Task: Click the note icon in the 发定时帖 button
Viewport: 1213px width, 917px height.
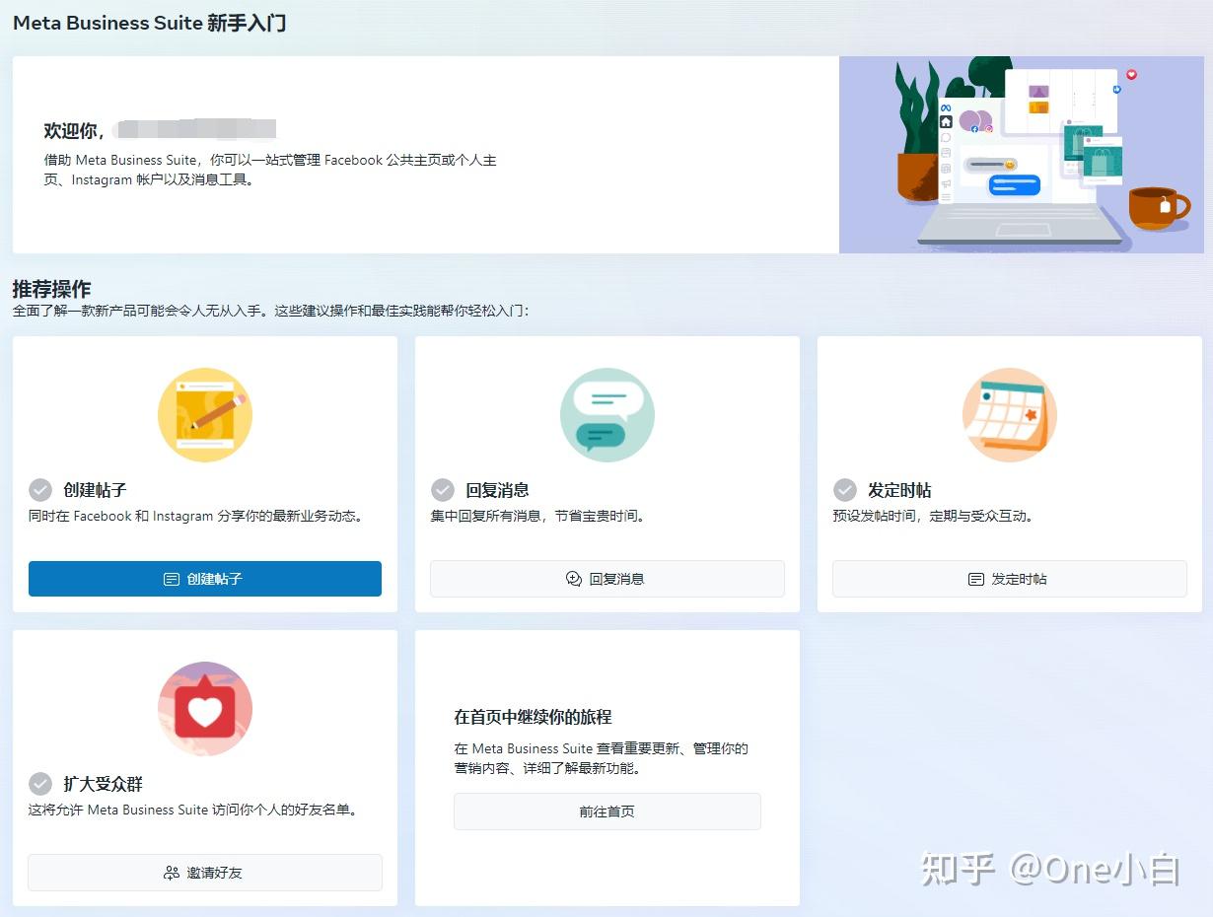Action: 975,579
